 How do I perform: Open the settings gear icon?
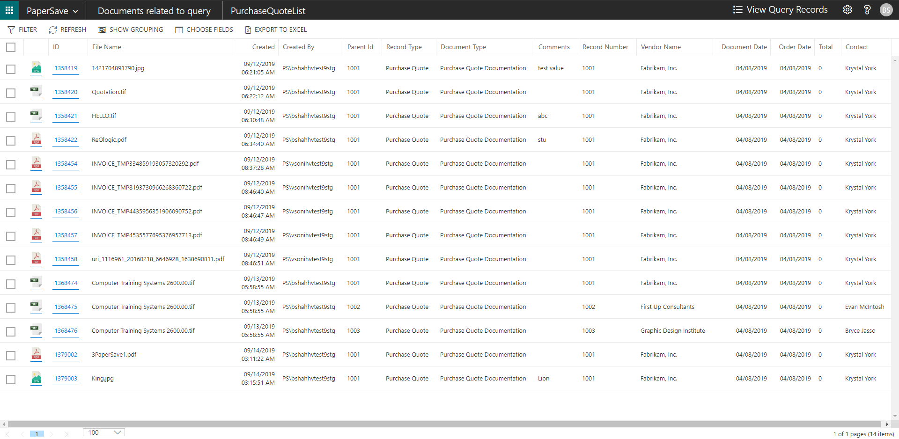(x=847, y=10)
